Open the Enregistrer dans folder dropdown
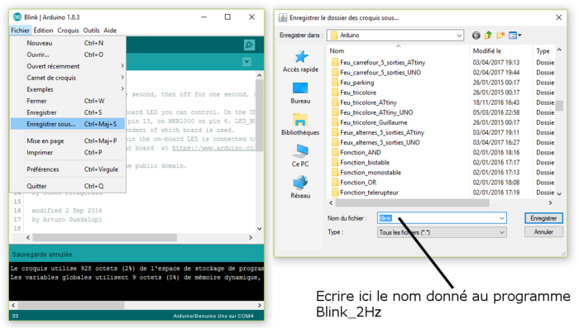The width and height of the screenshot is (579, 333). [x=395, y=36]
